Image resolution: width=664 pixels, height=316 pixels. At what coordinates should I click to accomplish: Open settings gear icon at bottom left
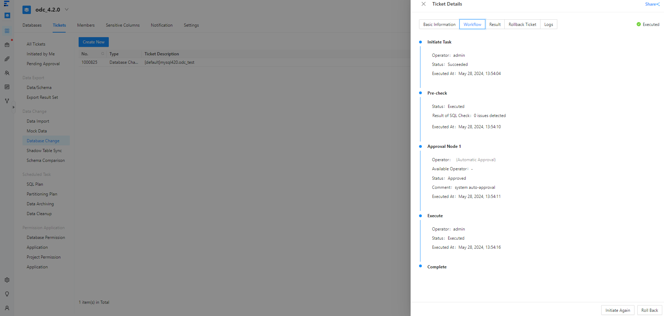point(7,280)
